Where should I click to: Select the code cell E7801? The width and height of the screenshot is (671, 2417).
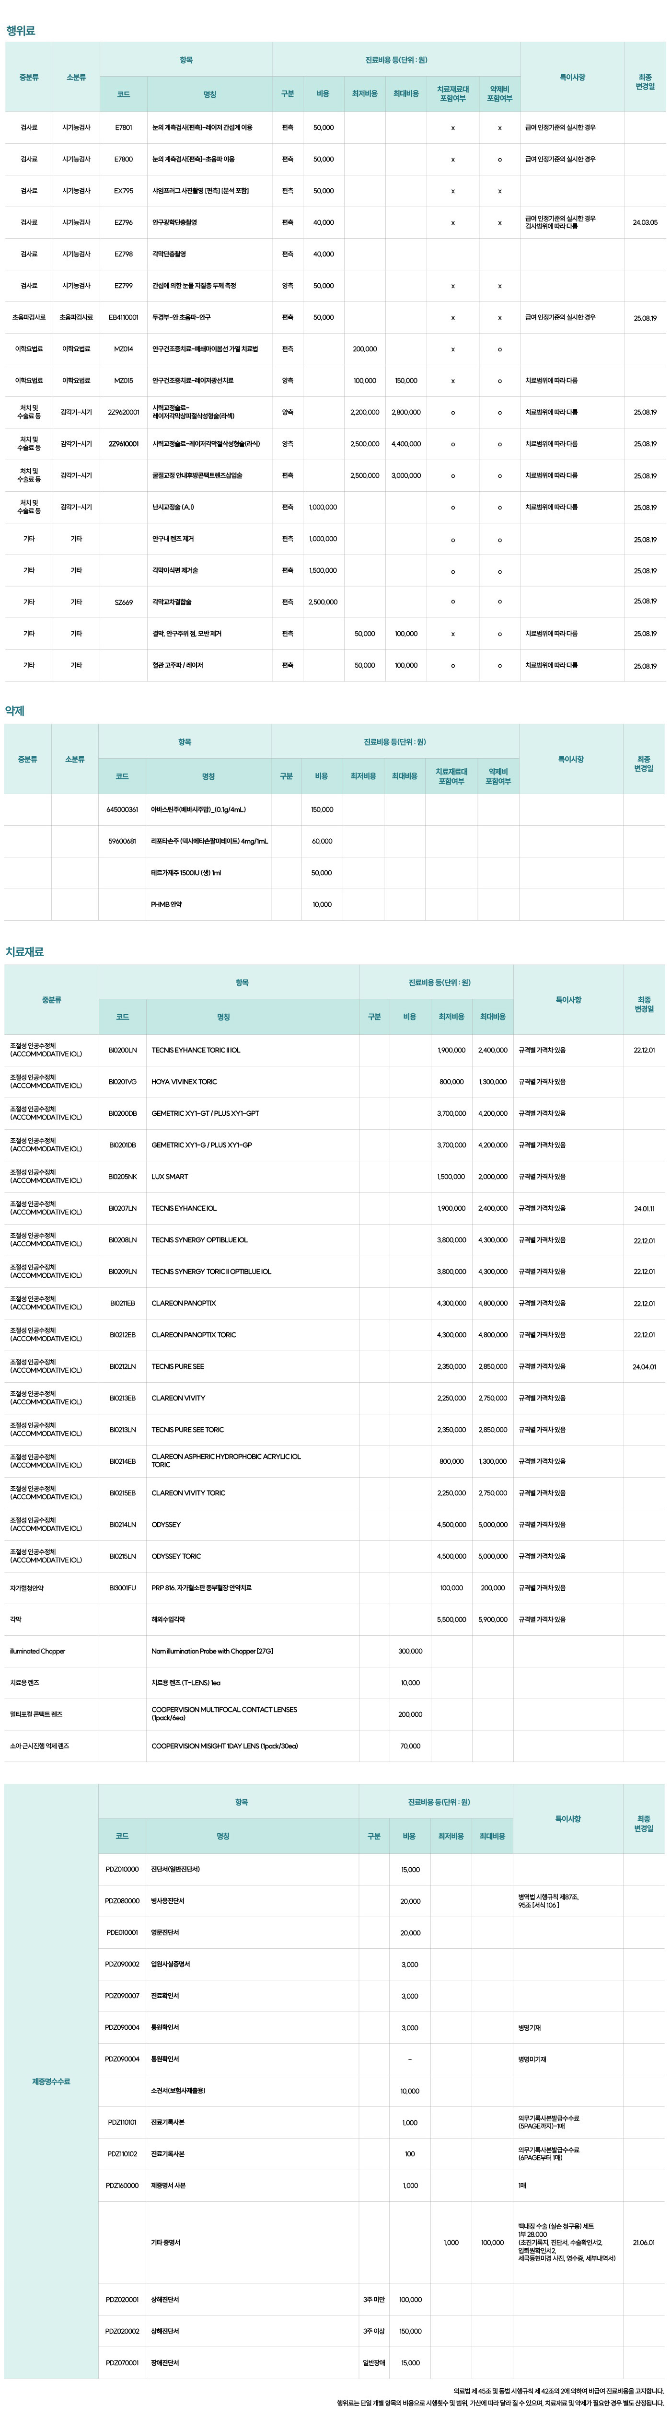click(123, 127)
